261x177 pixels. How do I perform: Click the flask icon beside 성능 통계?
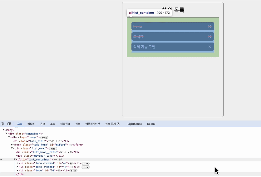pos(118,124)
